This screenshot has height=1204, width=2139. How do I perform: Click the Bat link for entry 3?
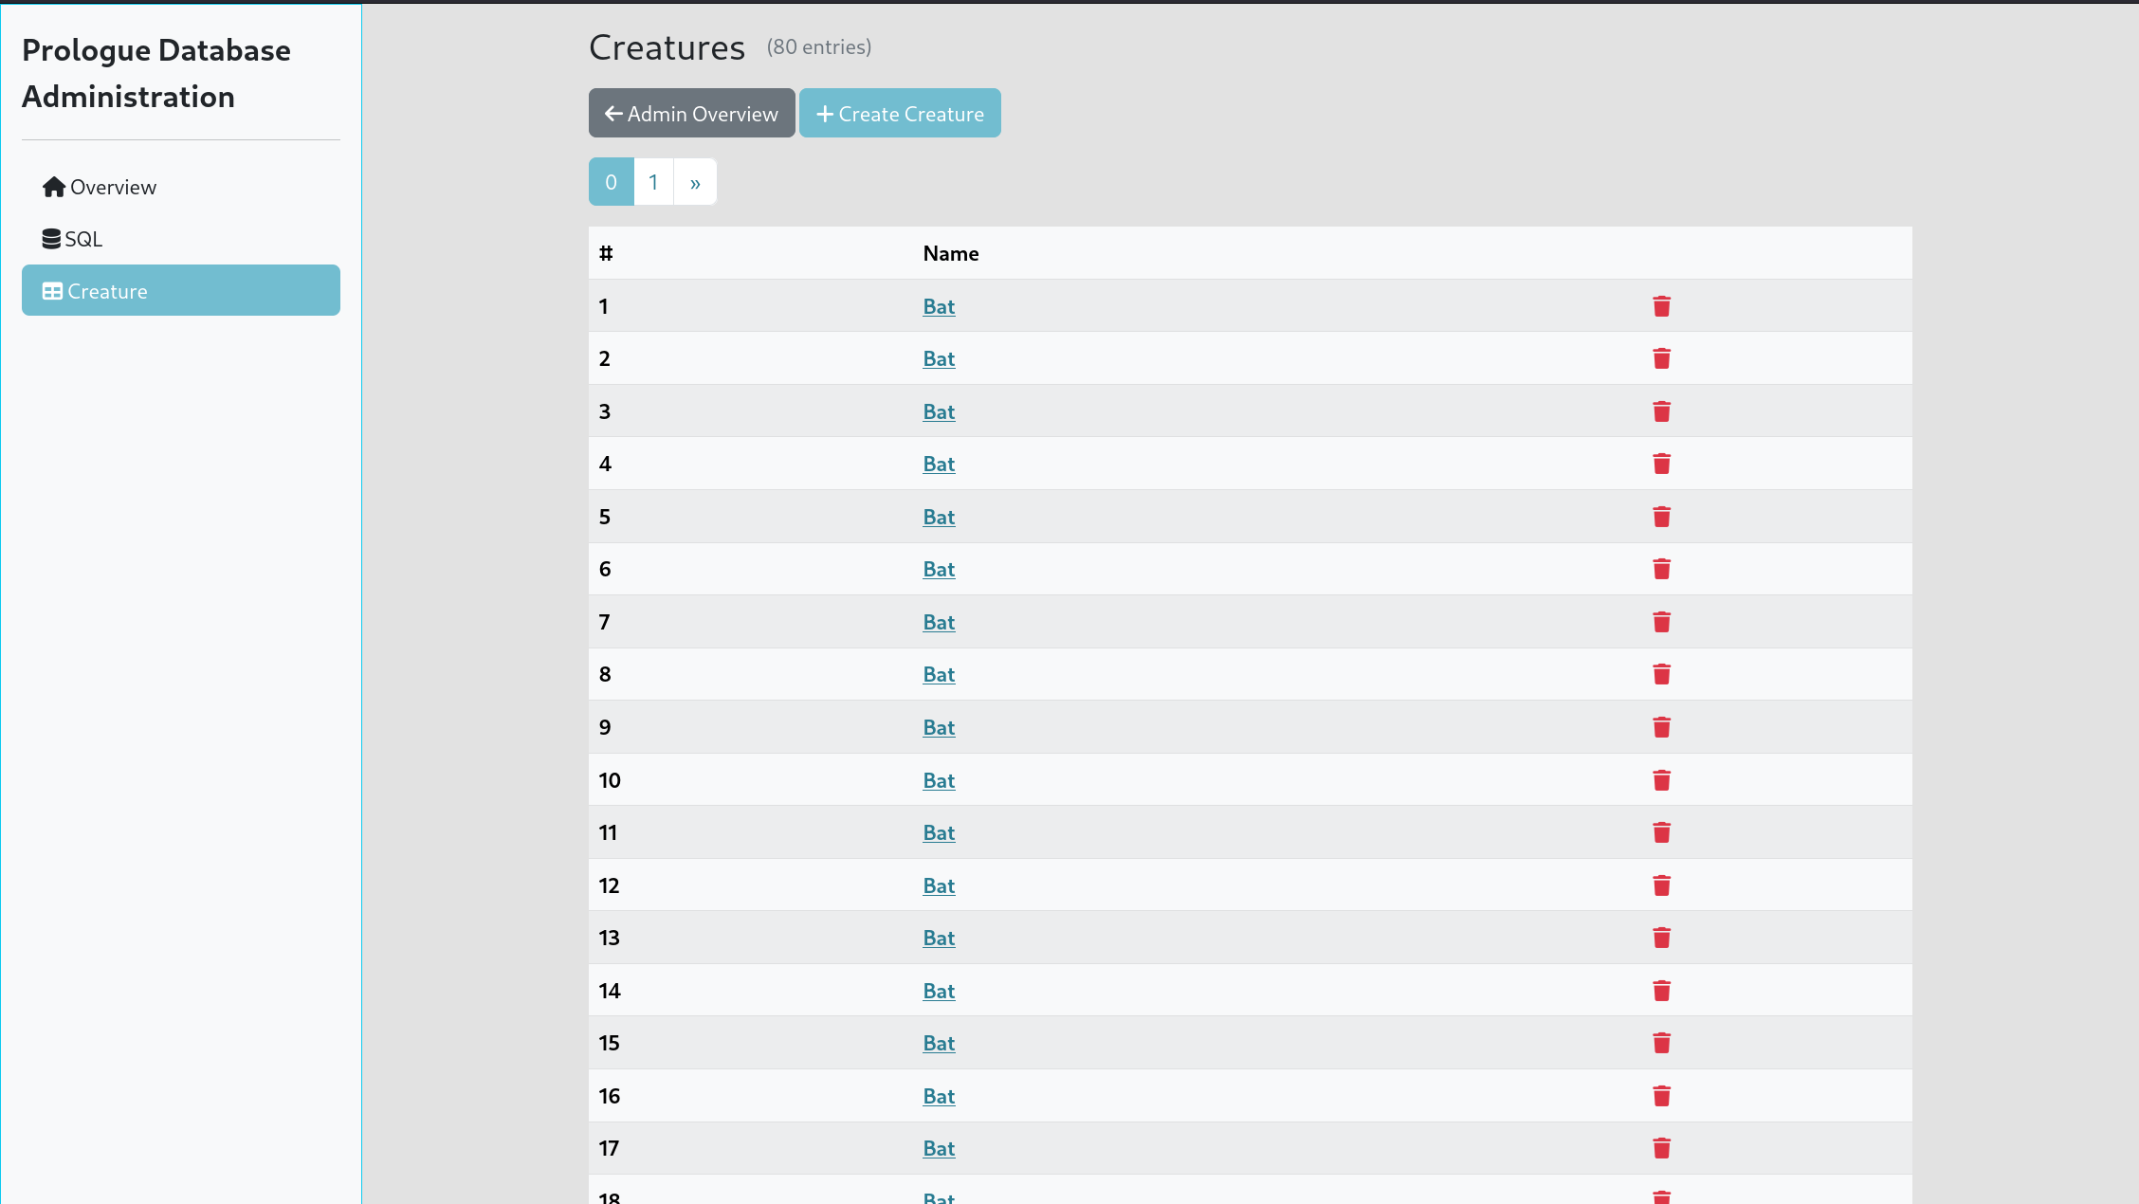(938, 411)
